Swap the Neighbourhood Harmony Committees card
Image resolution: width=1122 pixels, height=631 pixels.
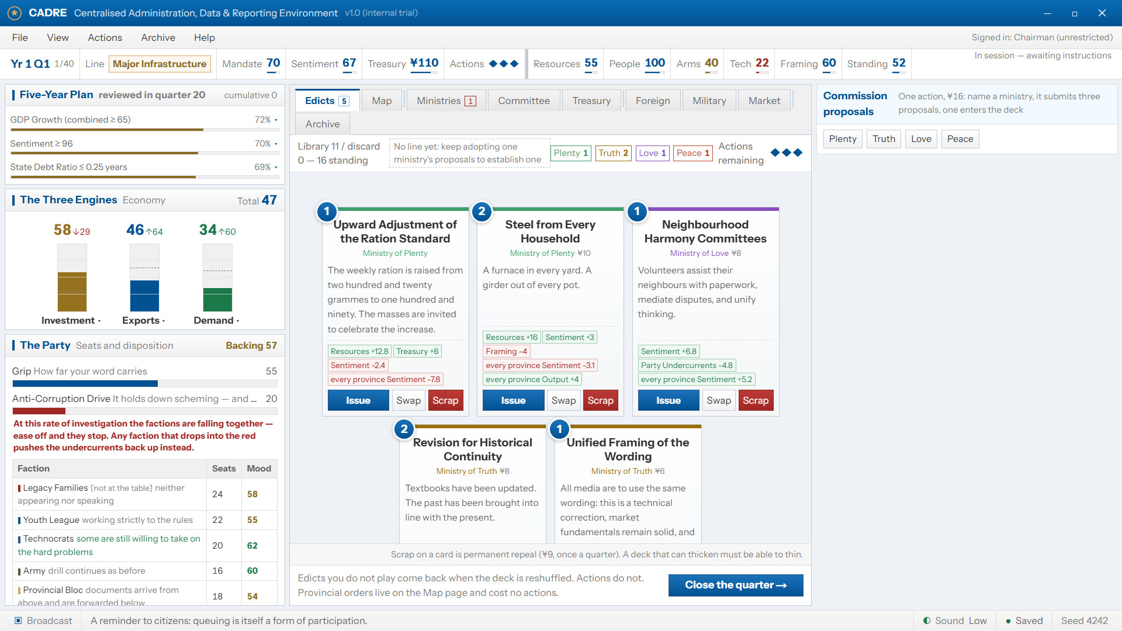click(718, 400)
